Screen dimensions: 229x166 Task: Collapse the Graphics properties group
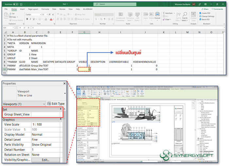[61, 119]
